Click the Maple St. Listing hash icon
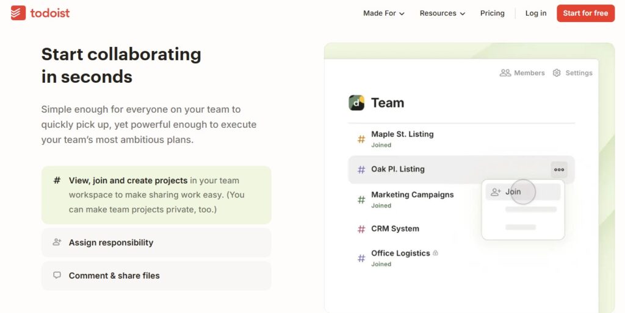Viewport: 625px width, 313px height. [361, 139]
